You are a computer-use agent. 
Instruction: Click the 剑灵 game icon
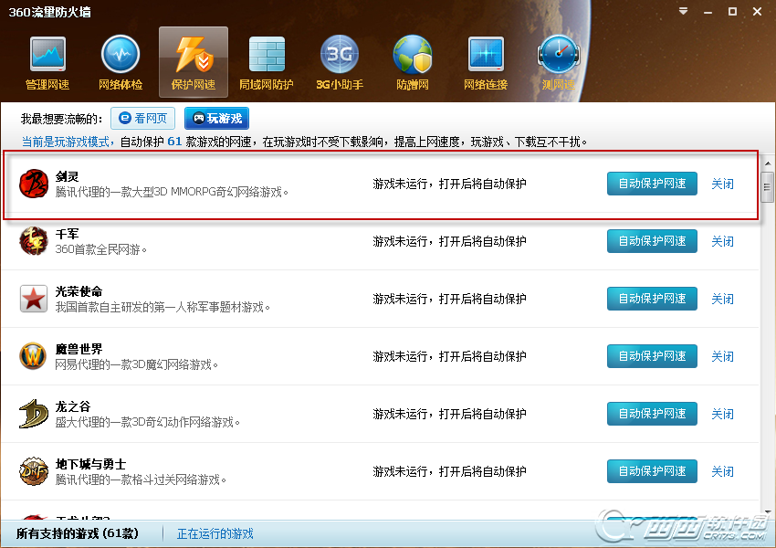tap(34, 184)
